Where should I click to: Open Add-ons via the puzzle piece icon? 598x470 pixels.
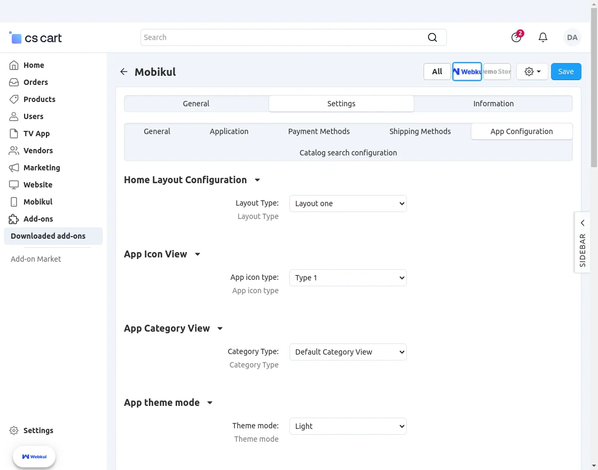pos(16,219)
